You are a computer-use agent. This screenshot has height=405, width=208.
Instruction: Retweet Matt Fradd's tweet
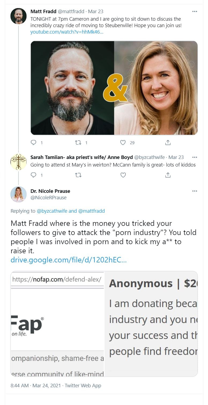[79, 143]
